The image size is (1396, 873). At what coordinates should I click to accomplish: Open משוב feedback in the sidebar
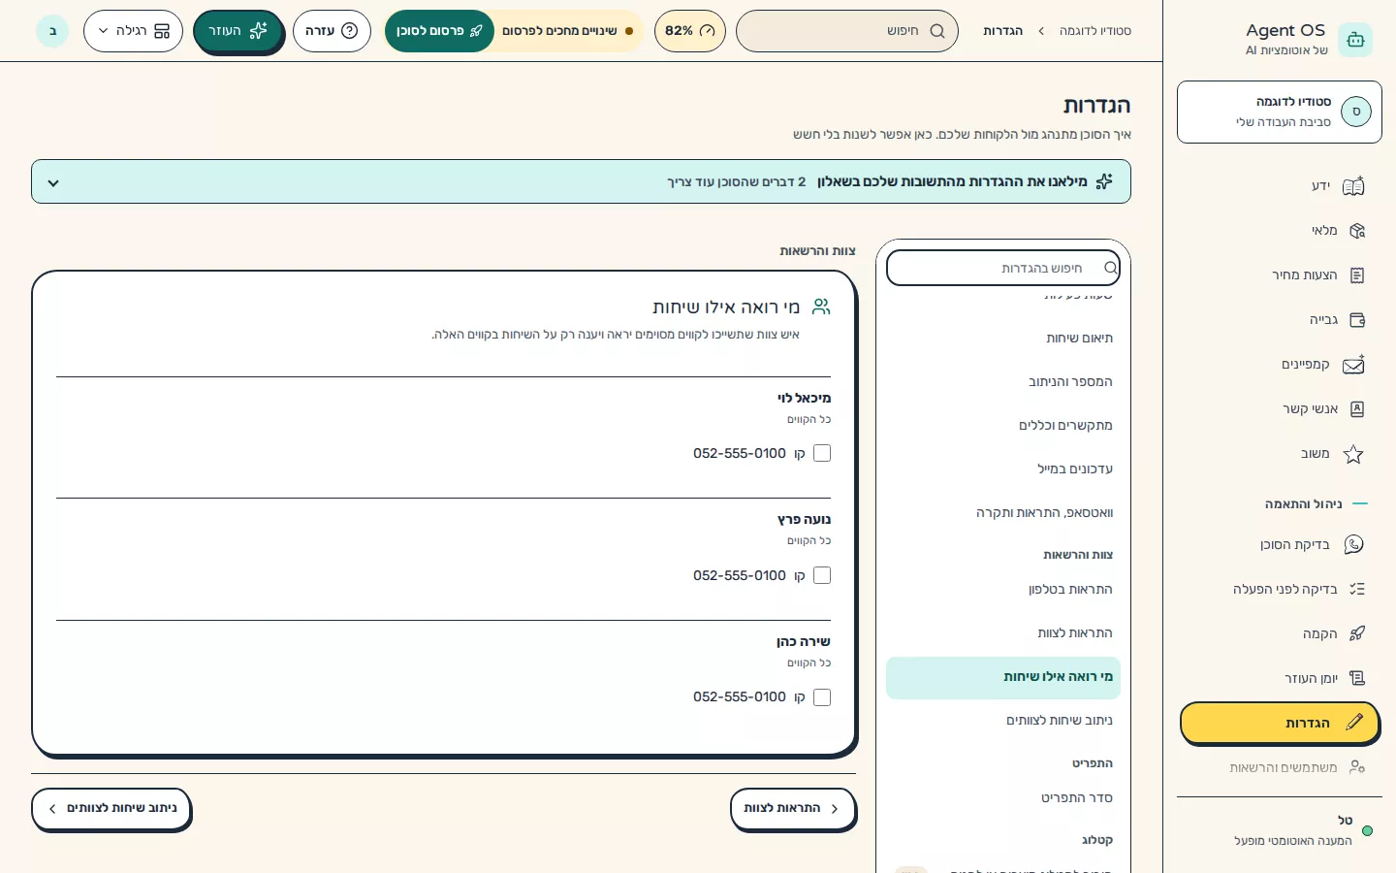[x=1280, y=454]
